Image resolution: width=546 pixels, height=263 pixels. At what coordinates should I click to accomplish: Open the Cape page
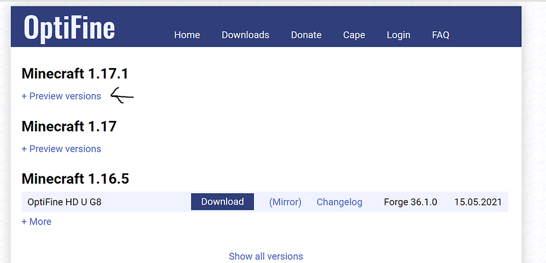354,35
